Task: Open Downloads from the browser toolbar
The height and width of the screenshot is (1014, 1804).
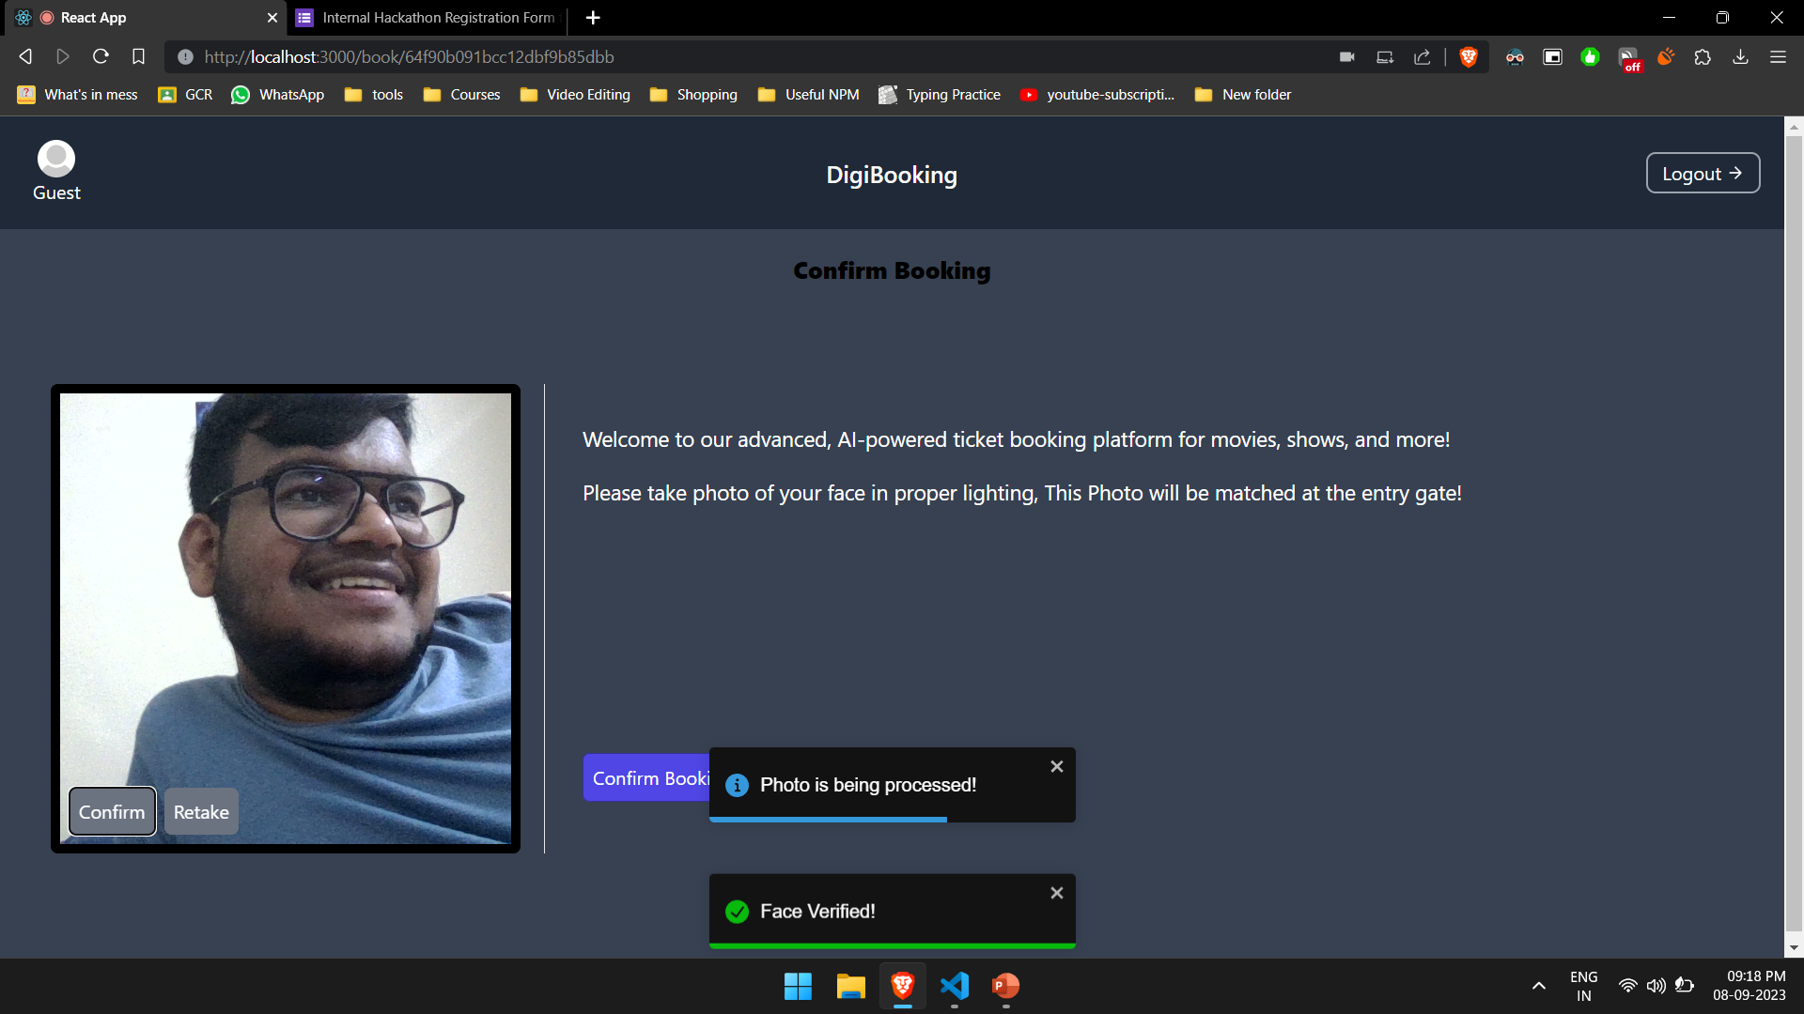Action: (x=1740, y=56)
